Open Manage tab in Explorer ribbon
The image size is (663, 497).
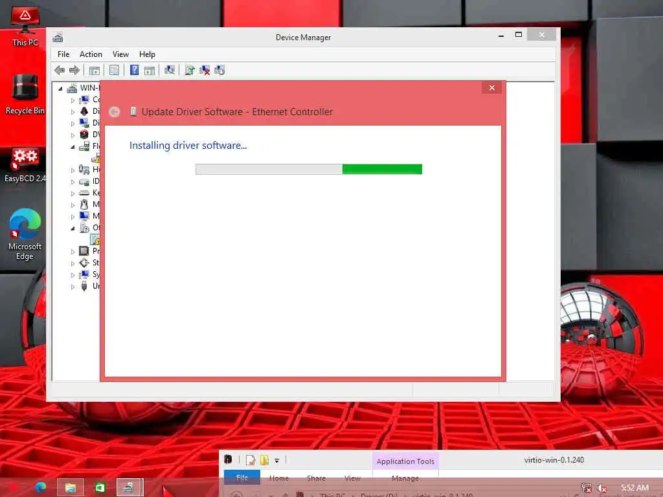(x=405, y=478)
